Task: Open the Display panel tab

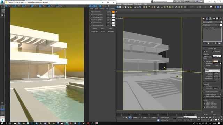Action: point(217,18)
